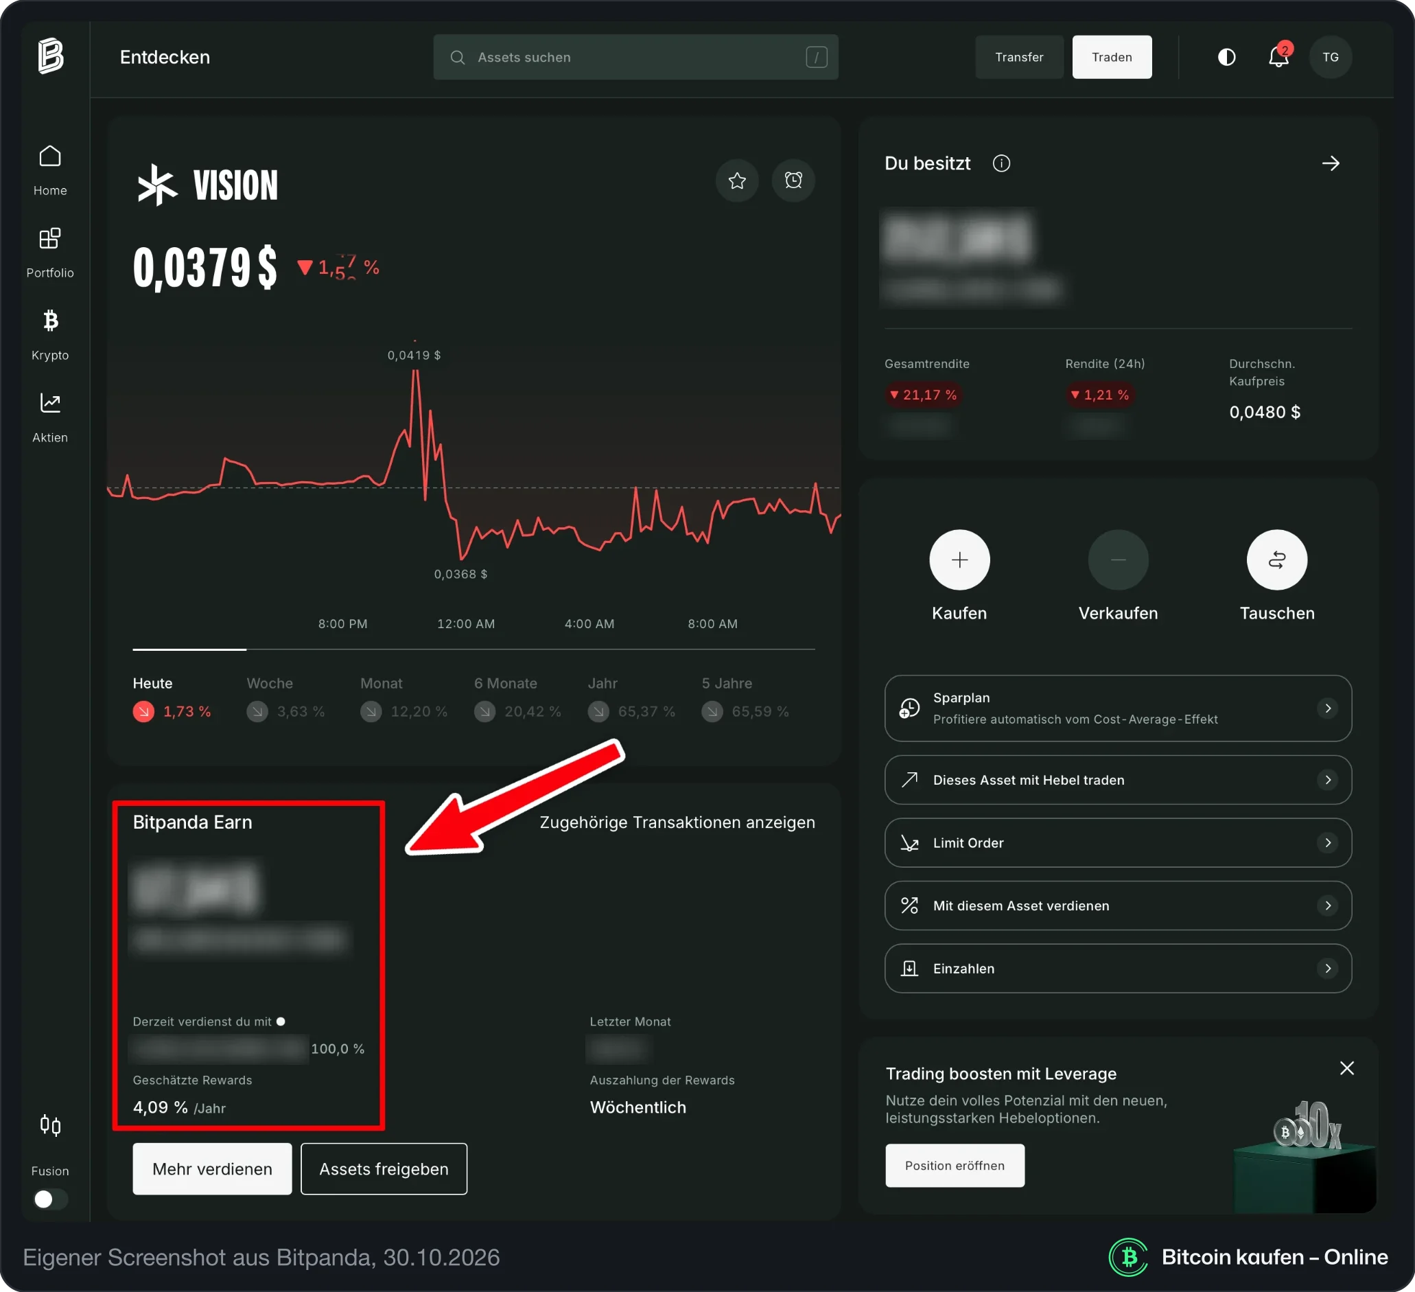The height and width of the screenshot is (1292, 1415).
Task: Click Assets freigeben button
Action: 384,1168
